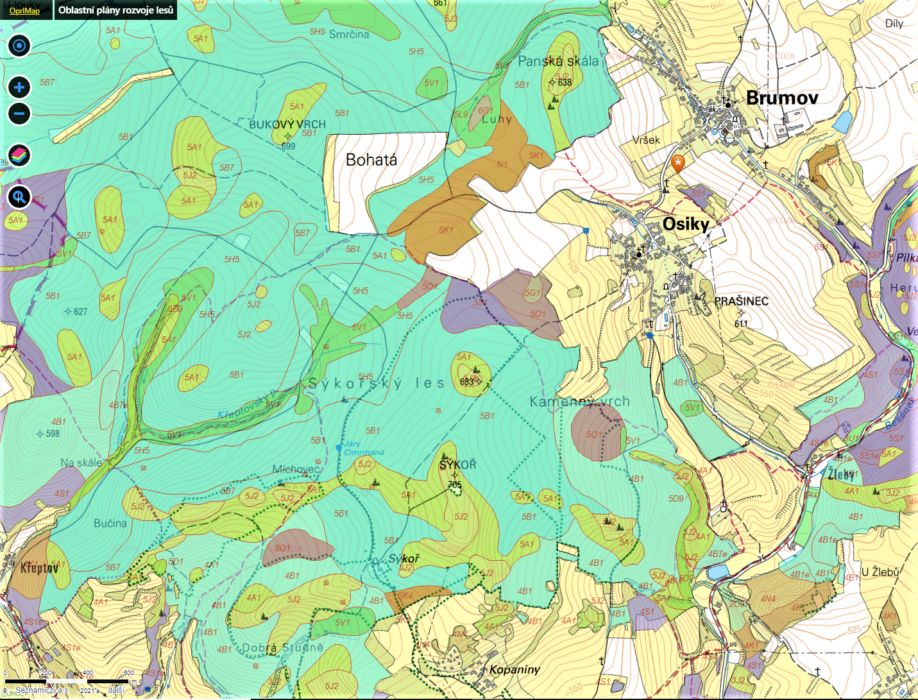Click the Oblastní plány rozvoje lesů title
The width and height of the screenshot is (918, 700).
(x=116, y=10)
